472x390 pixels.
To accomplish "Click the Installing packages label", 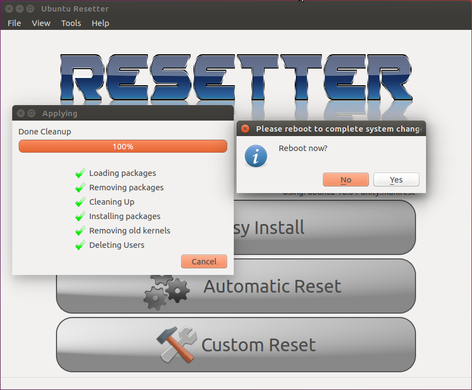I will point(125,216).
